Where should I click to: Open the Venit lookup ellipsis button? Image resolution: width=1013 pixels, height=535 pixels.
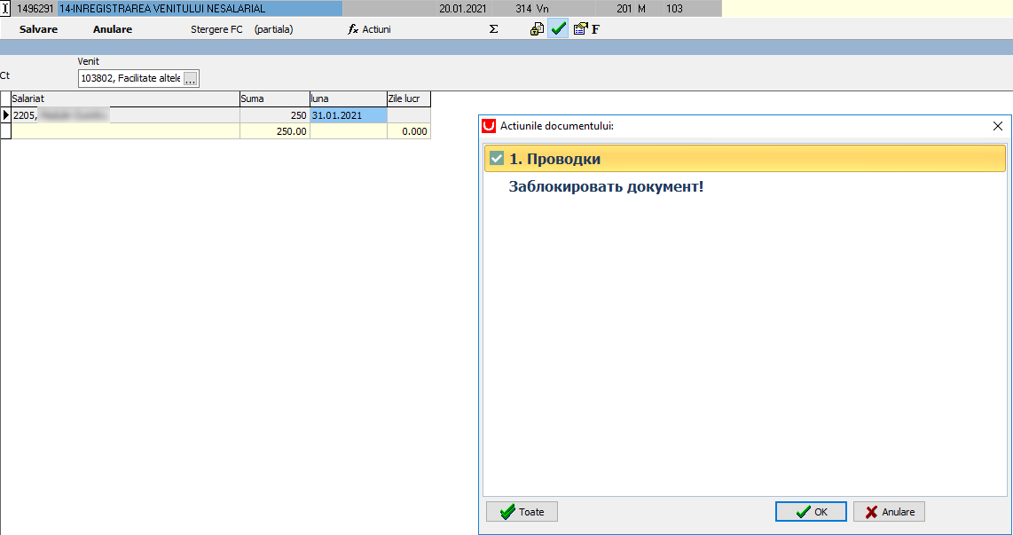pyautogui.click(x=191, y=78)
